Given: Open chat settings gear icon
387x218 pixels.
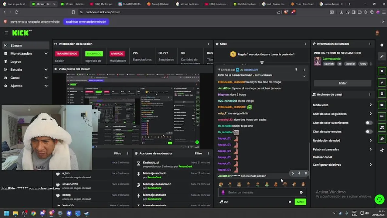Looking at the screenshot, I should tap(290, 202).
